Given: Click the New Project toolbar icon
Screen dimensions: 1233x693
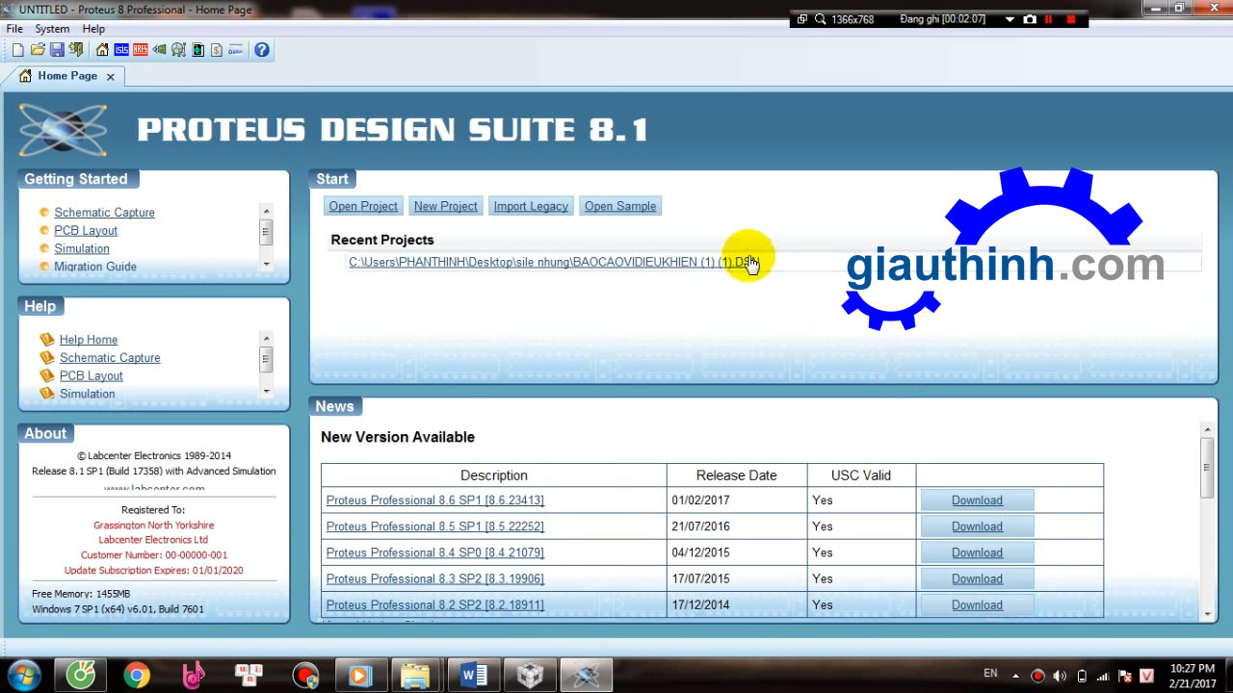Looking at the screenshot, I should tap(17, 50).
